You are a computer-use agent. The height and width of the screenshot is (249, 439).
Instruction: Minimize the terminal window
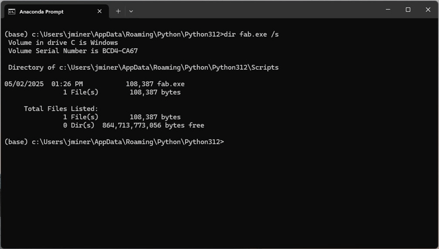tap(388, 10)
